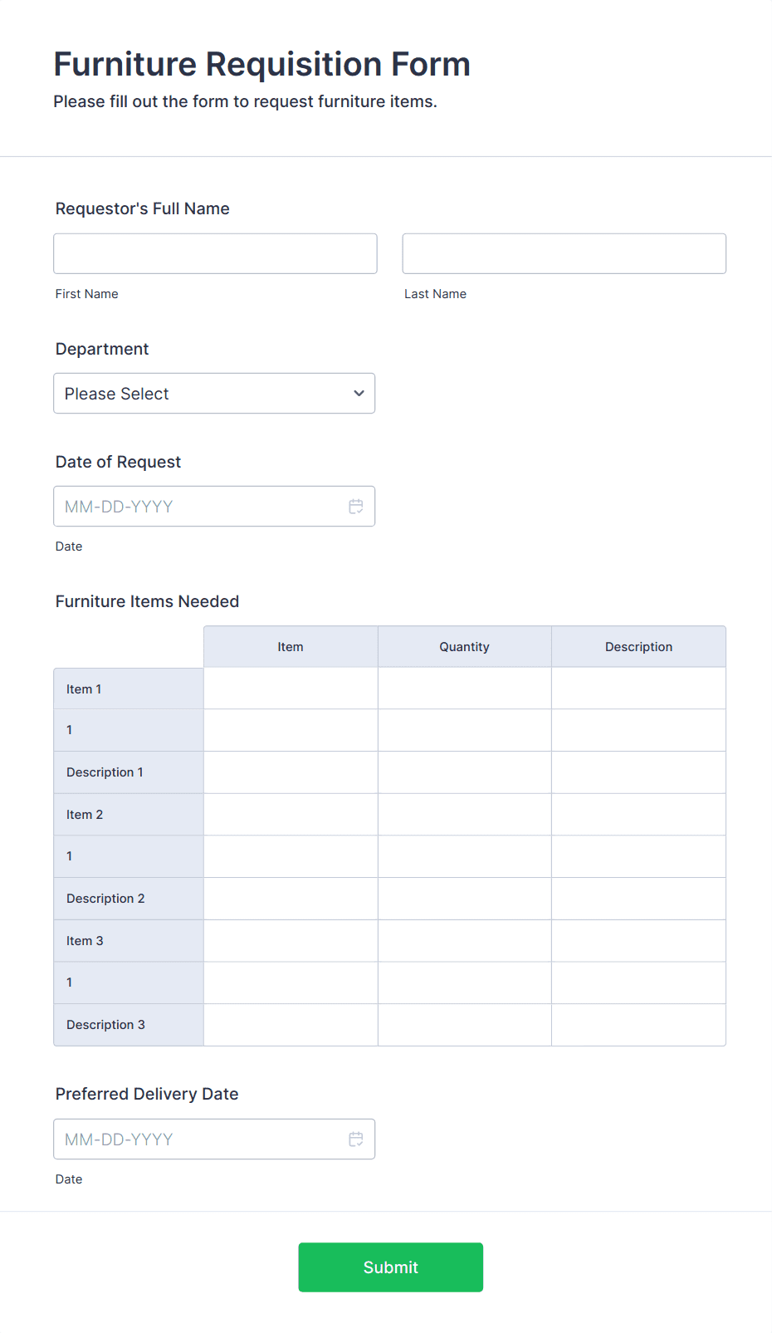
Task: Open calendar picker for Date of Request
Action: 355,507
